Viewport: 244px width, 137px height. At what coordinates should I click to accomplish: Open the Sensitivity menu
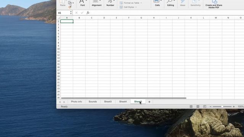196,3
